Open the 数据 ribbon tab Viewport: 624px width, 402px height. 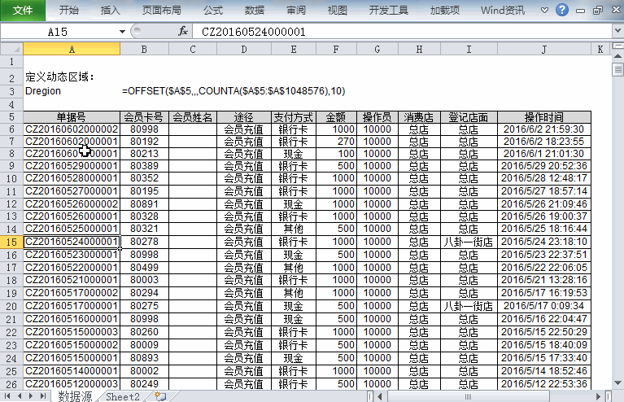(255, 10)
